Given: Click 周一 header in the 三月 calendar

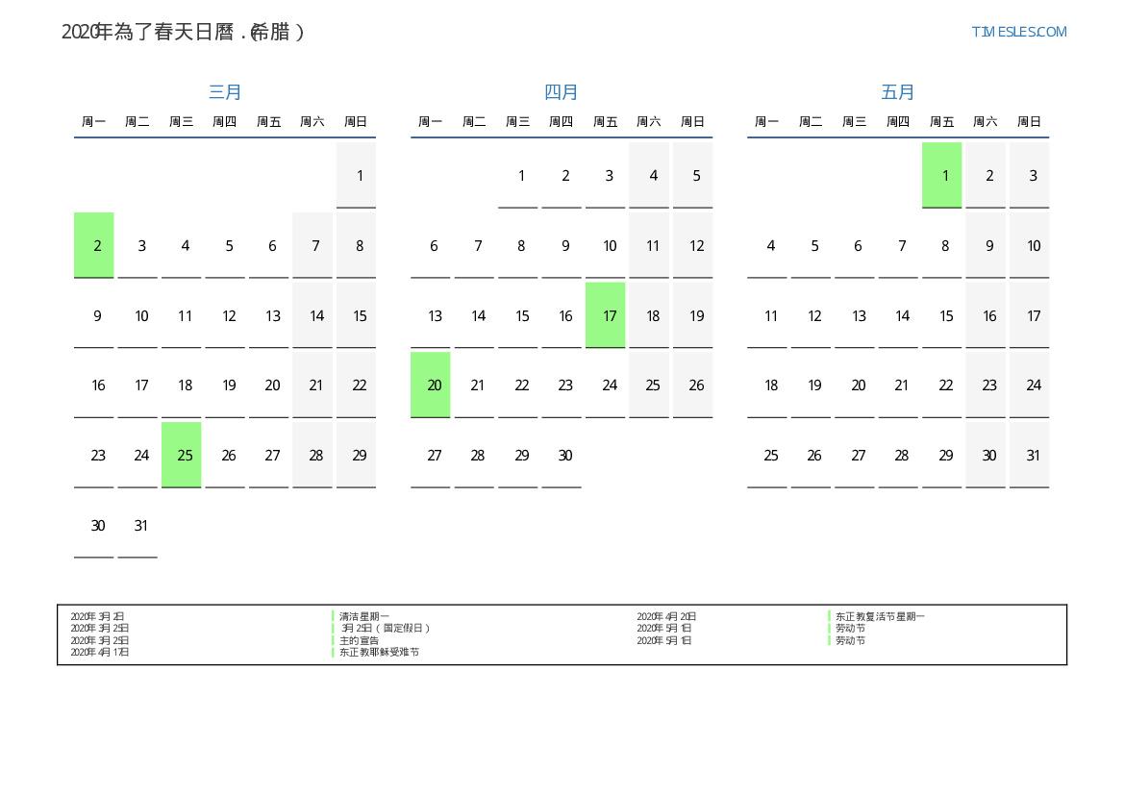Looking at the screenshot, I should click(x=94, y=122).
